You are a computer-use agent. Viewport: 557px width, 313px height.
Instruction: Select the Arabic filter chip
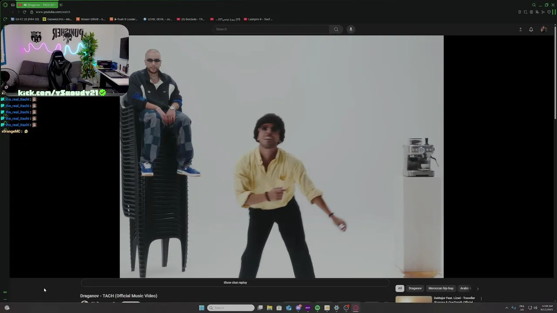465,288
